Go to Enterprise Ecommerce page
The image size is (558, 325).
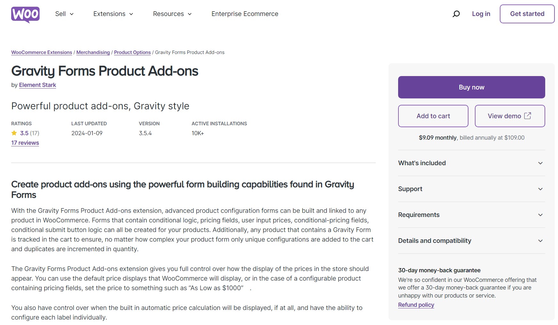coord(245,14)
